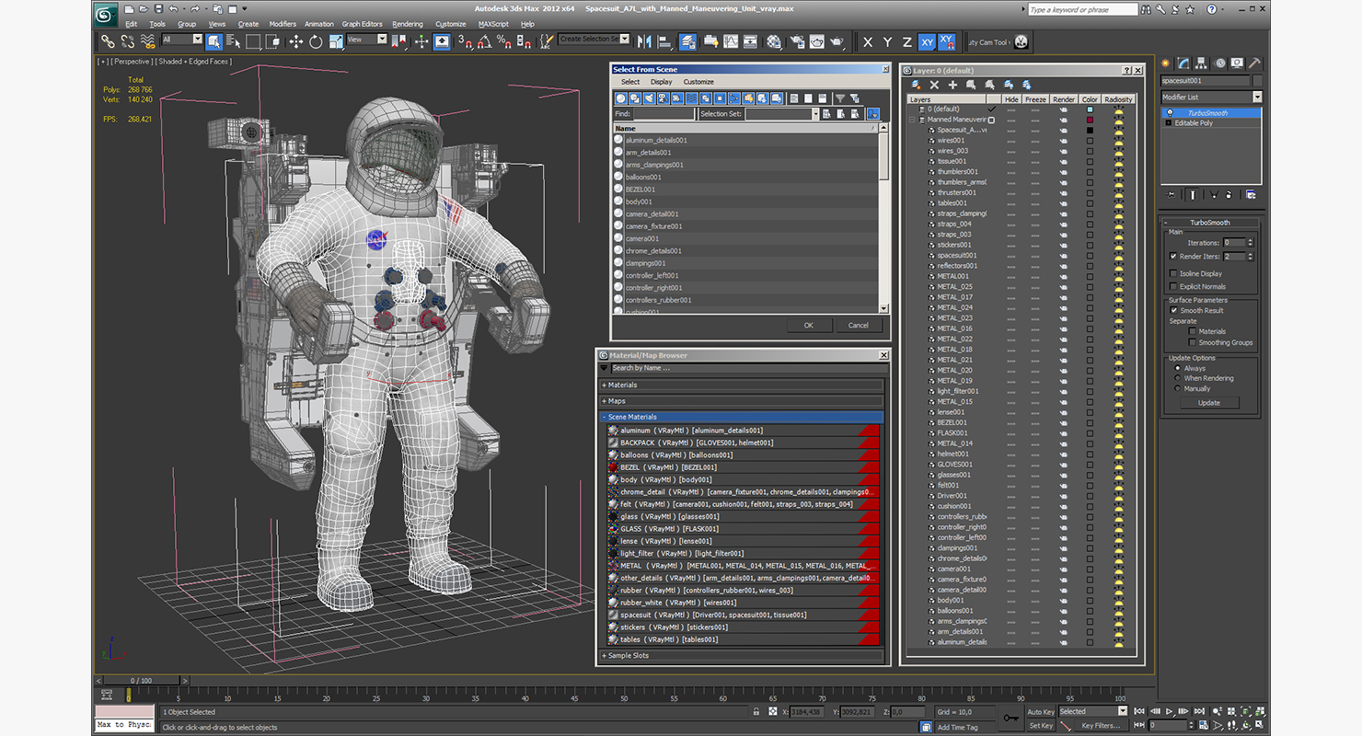The height and width of the screenshot is (736, 1362).
Task: Click the selection lock toggle in status bar
Action: [x=756, y=711]
